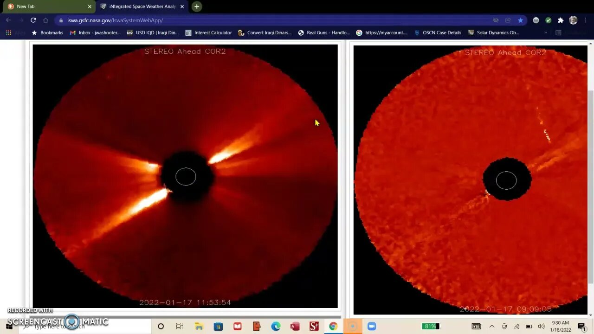Click the STEREO Ahead COR2 right difference image
This screenshot has height=334, width=594.
470,180
